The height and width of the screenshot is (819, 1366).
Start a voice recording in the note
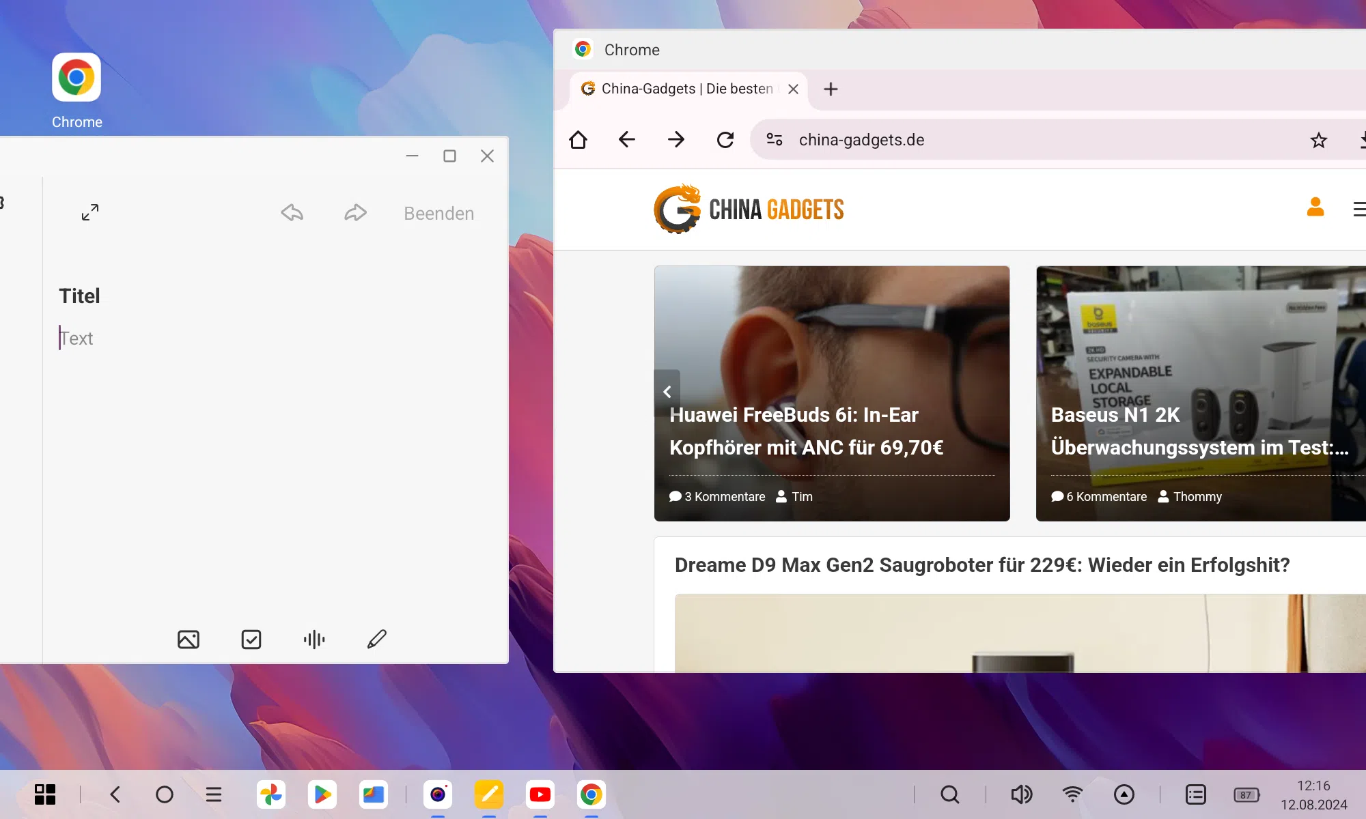click(x=314, y=640)
